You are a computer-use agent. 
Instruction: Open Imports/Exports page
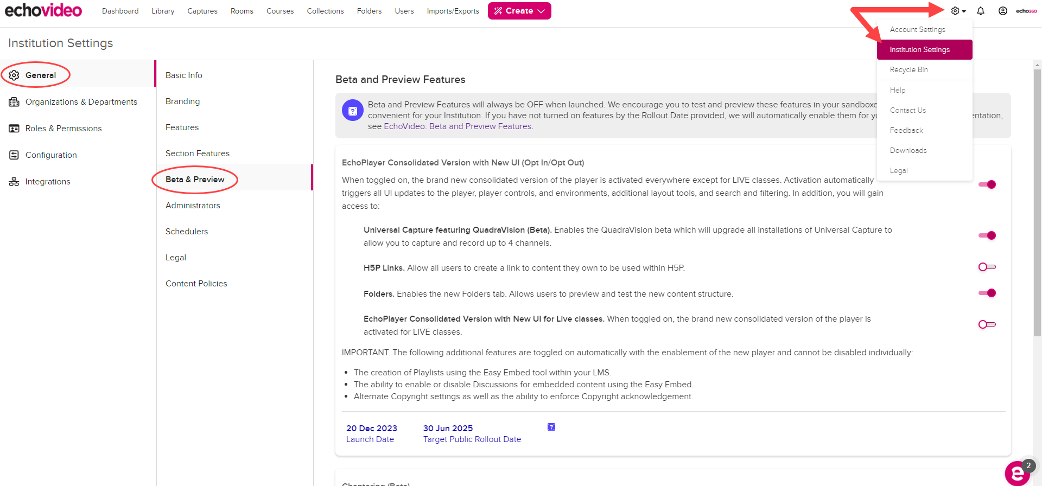click(453, 11)
